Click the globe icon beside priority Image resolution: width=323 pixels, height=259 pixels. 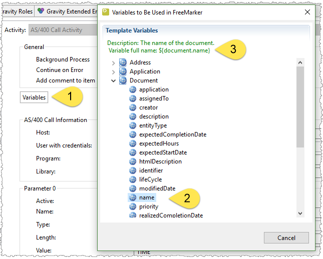[x=133, y=206]
